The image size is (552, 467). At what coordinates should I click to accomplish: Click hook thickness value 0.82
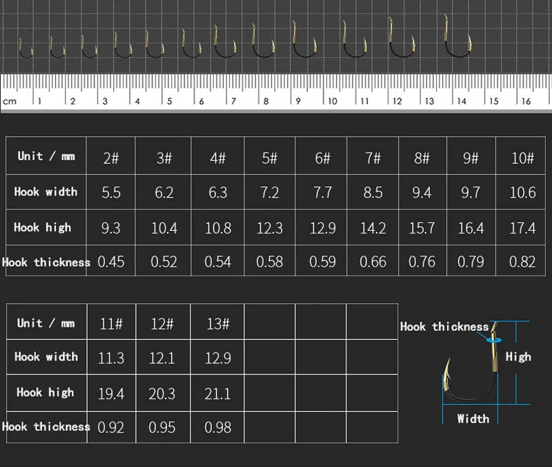pyautogui.click(x=522, y=262)
